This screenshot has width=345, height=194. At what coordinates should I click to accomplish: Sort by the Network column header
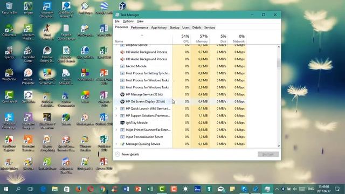pyautogui.click(x=237, y=38)
